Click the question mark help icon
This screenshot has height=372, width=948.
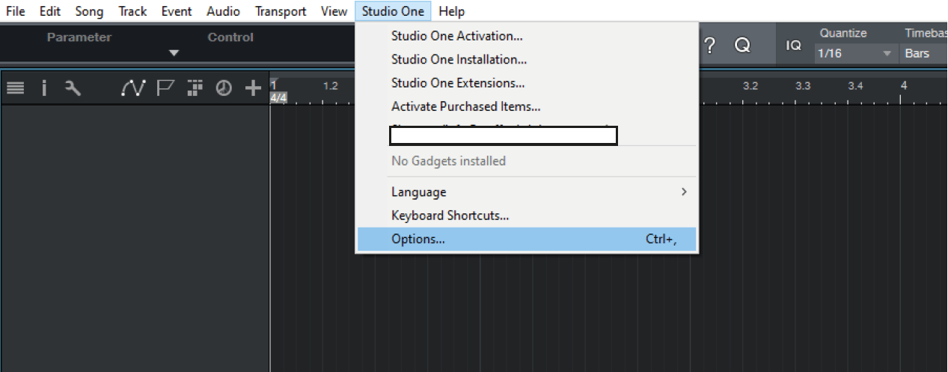710,46
